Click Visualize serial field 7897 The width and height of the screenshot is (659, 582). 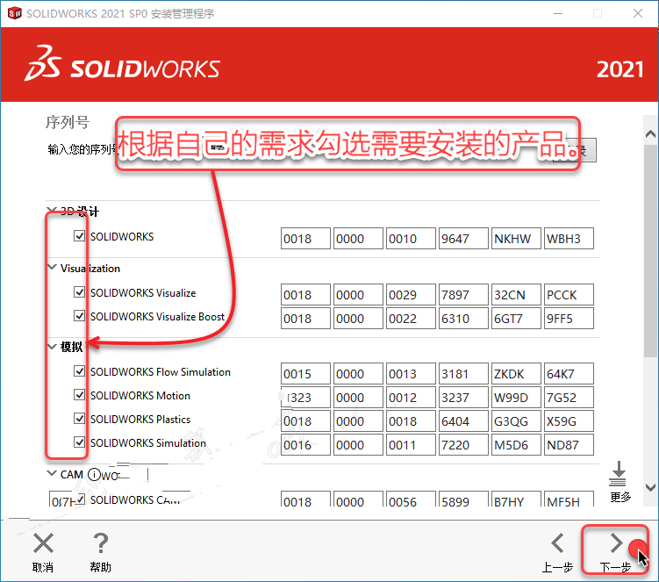point(463,295)
